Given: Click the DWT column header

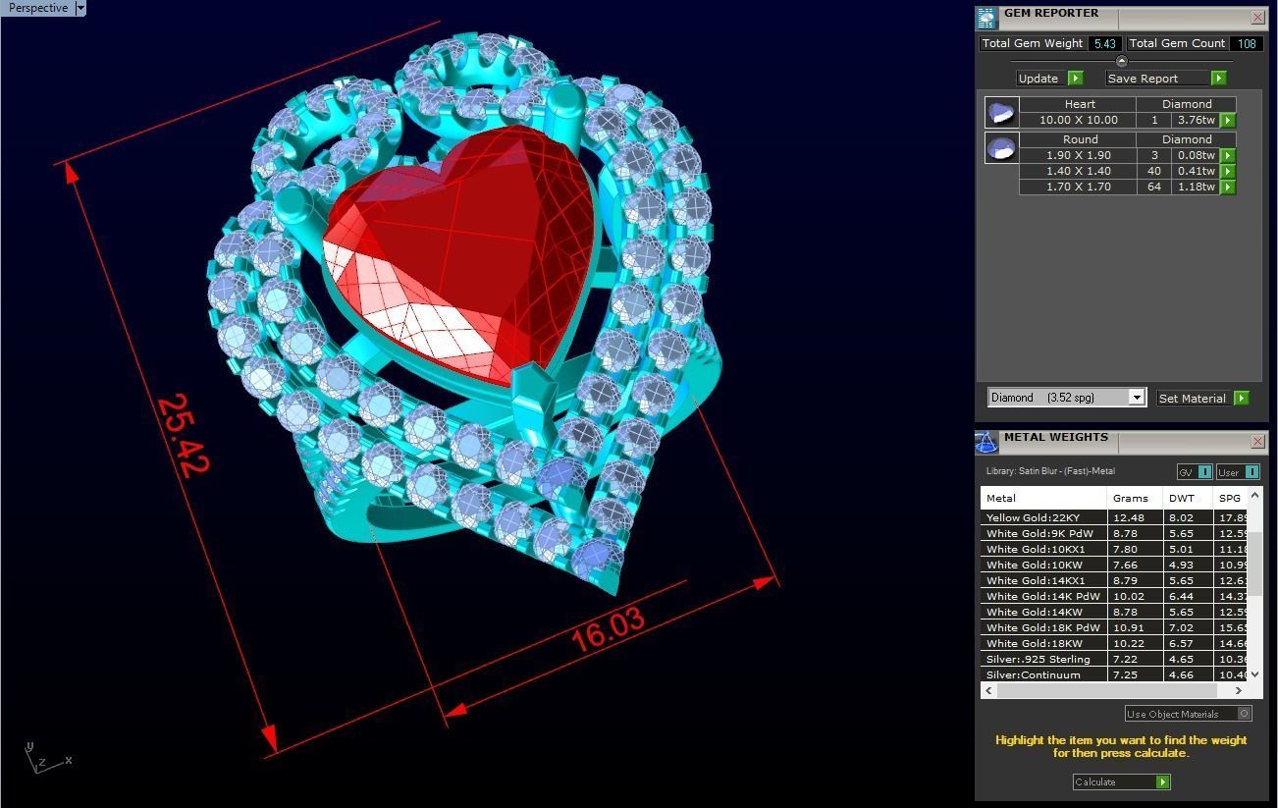Looking at the screenshot, I should pyautogui.click(x=1187, y=498).
